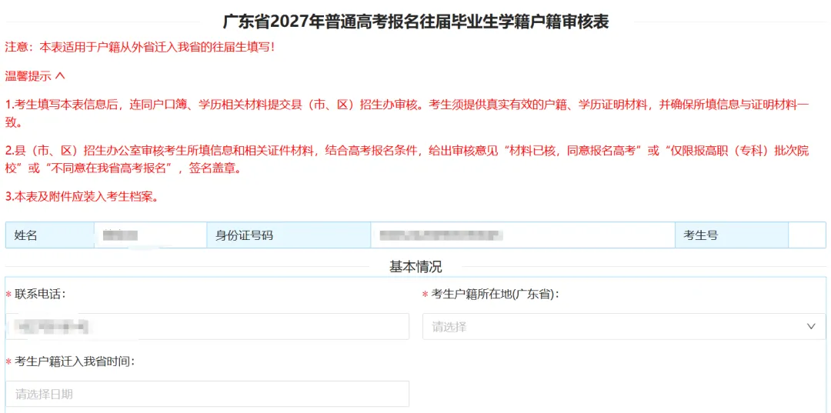831x413 pixels.
Task: Open the 考生户籍所在地 dropdown
Action: click(624, 327)
